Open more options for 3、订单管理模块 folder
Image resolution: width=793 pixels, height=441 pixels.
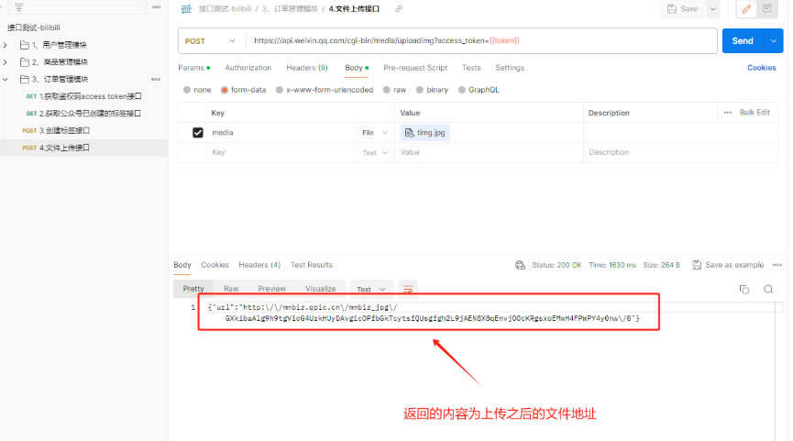[156, 79]
